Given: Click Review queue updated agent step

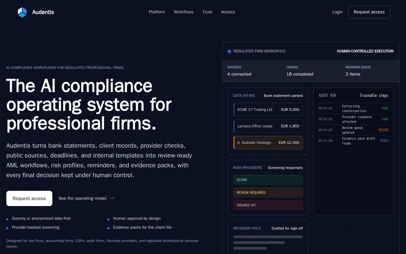Looking at the screenshot, I should coord(353,130).
